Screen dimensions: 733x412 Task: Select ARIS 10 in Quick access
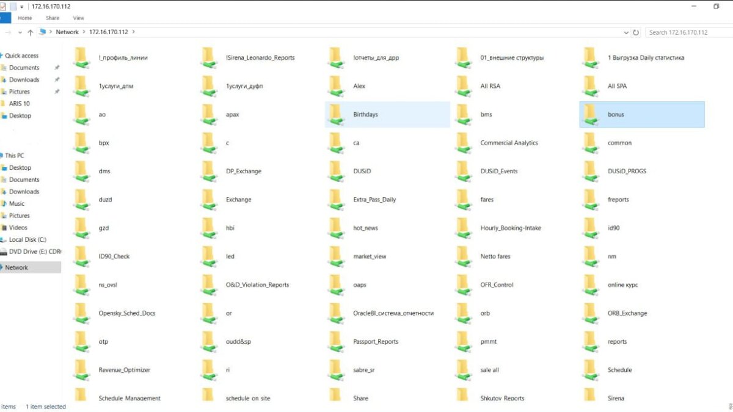[19, 104]
